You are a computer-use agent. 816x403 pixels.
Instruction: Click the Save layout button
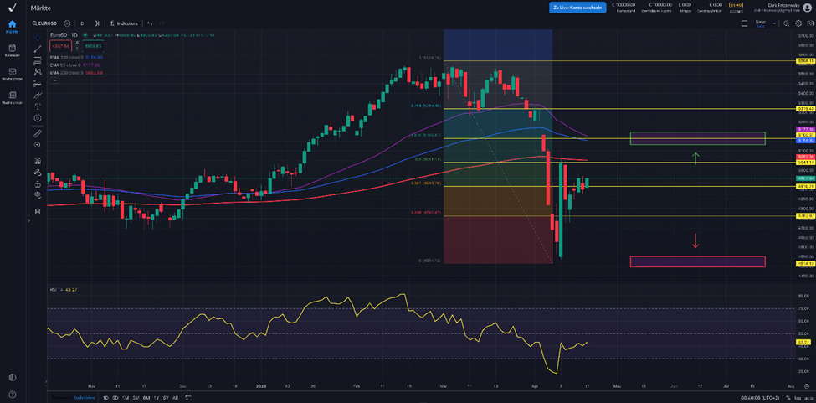click(760, 23)
